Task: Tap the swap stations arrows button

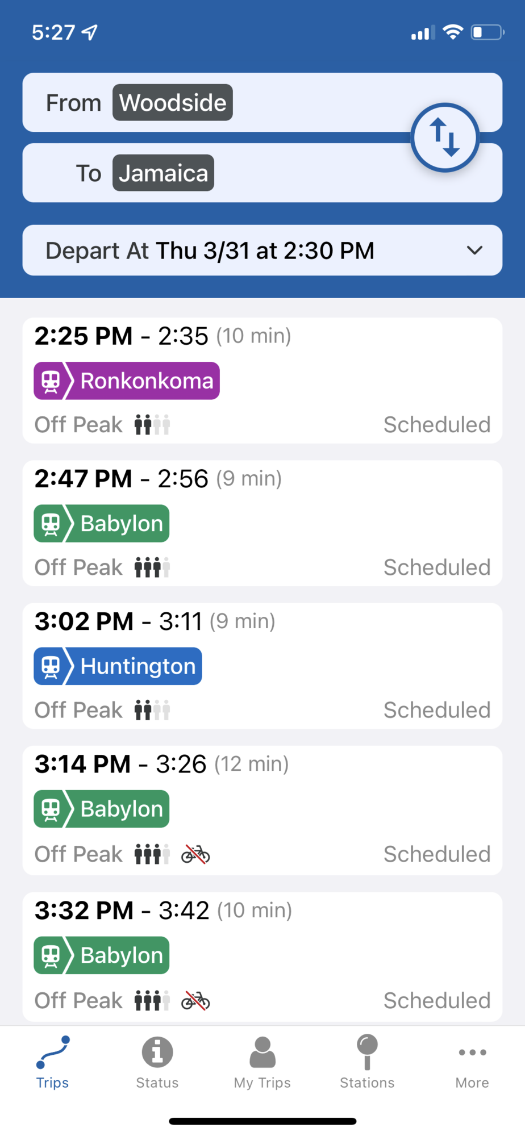Action: (x=445, y=137)
